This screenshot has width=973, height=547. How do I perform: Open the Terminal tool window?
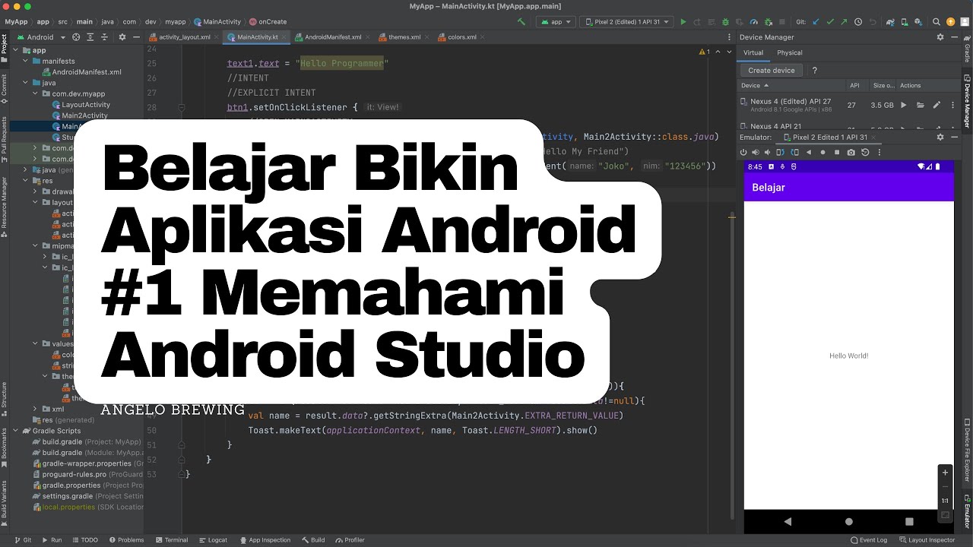click(x=171, y=540)
